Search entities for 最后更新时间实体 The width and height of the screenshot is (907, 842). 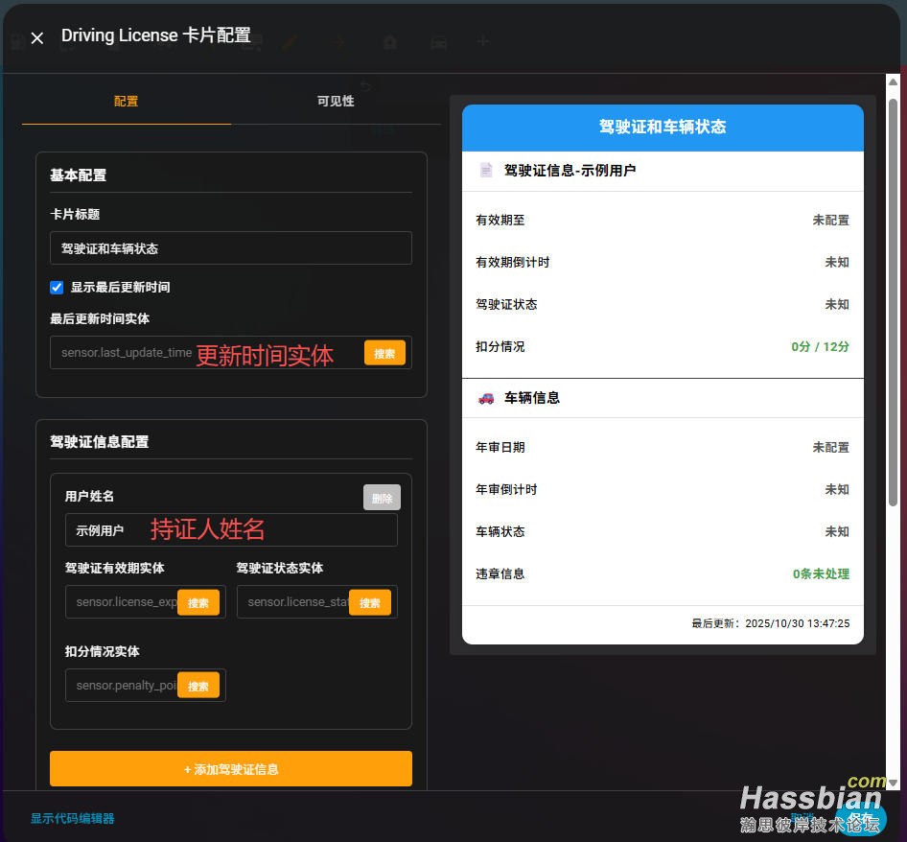pyautogui.click(x=384, y=353)
